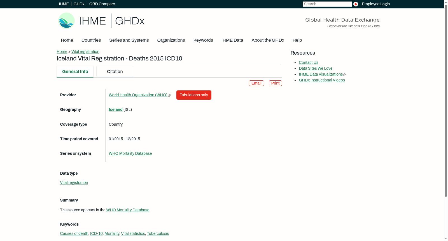Click the Provider field label
The height and width of the screenshot is (241, 448).
68,95
